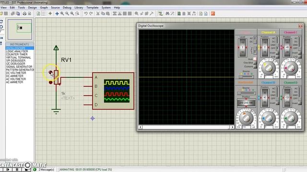Toggle Channel B Invert button

(277, 103)
